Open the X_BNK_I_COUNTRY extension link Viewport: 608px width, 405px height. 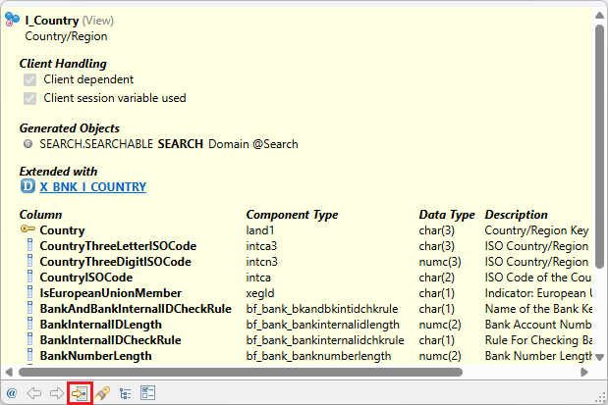(93, 187)
